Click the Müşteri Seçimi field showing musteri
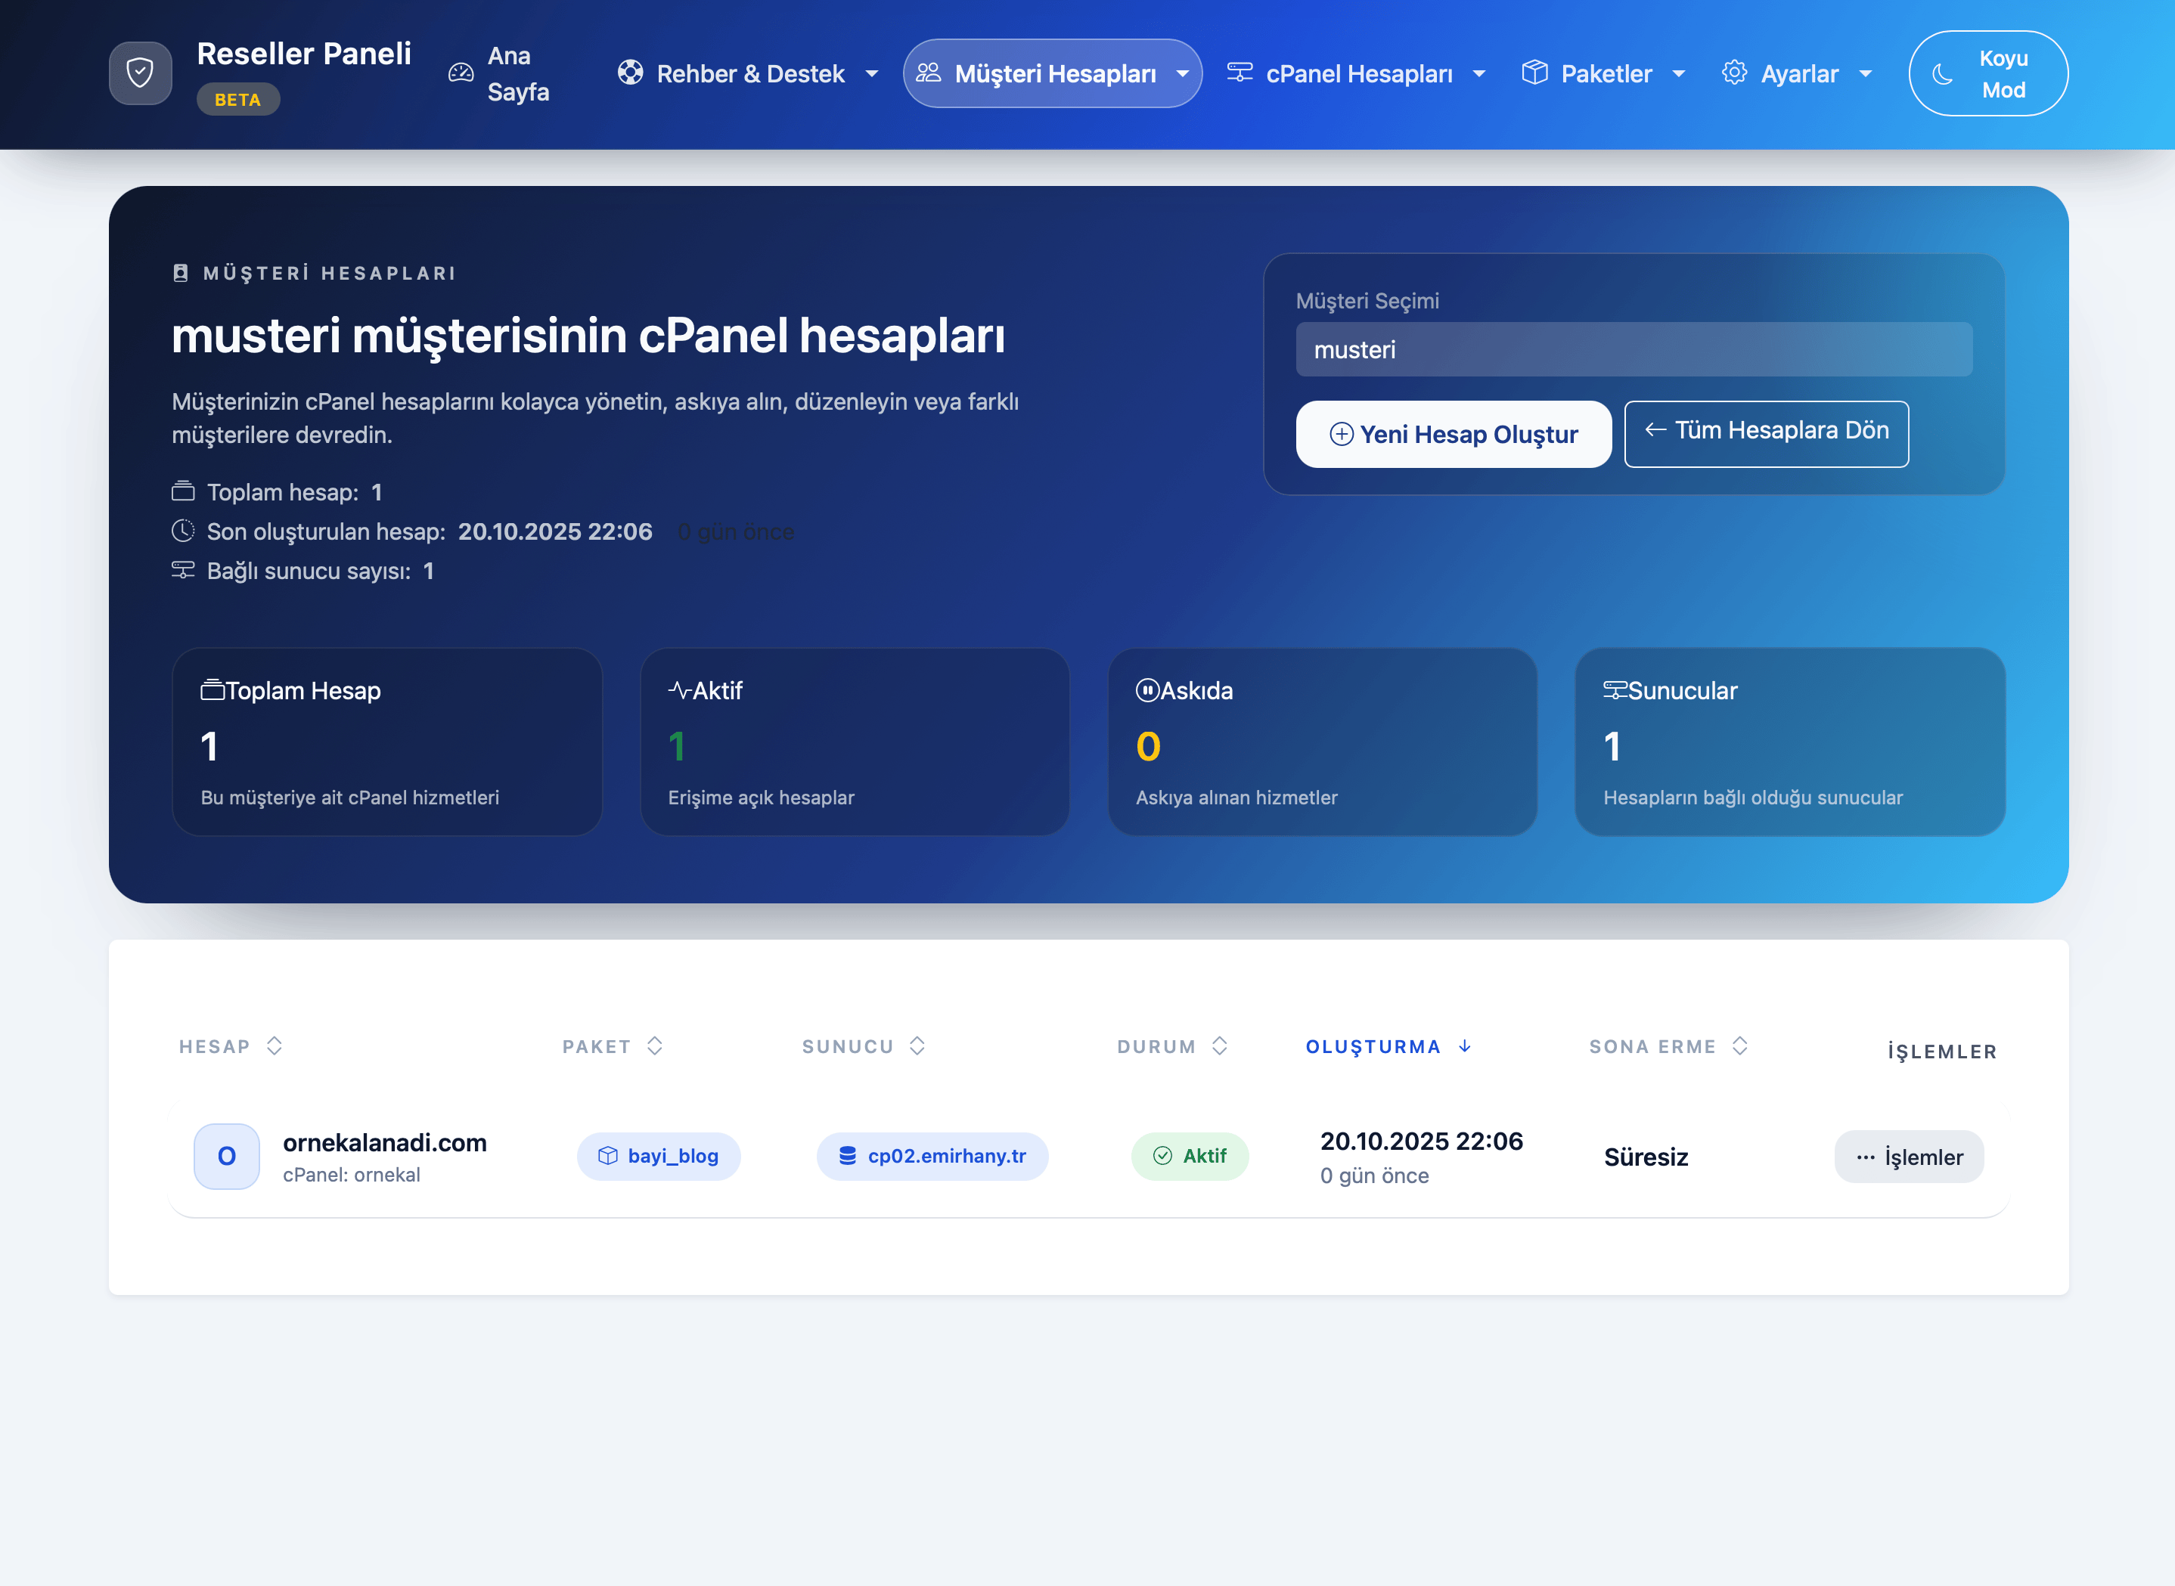Screen dimensions: 2175x1586 [1634, 351]
